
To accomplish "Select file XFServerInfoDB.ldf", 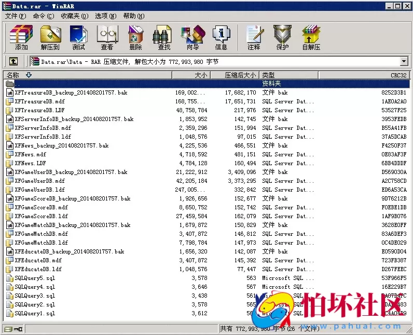I will pyautogui.click(x=43, y=137).
